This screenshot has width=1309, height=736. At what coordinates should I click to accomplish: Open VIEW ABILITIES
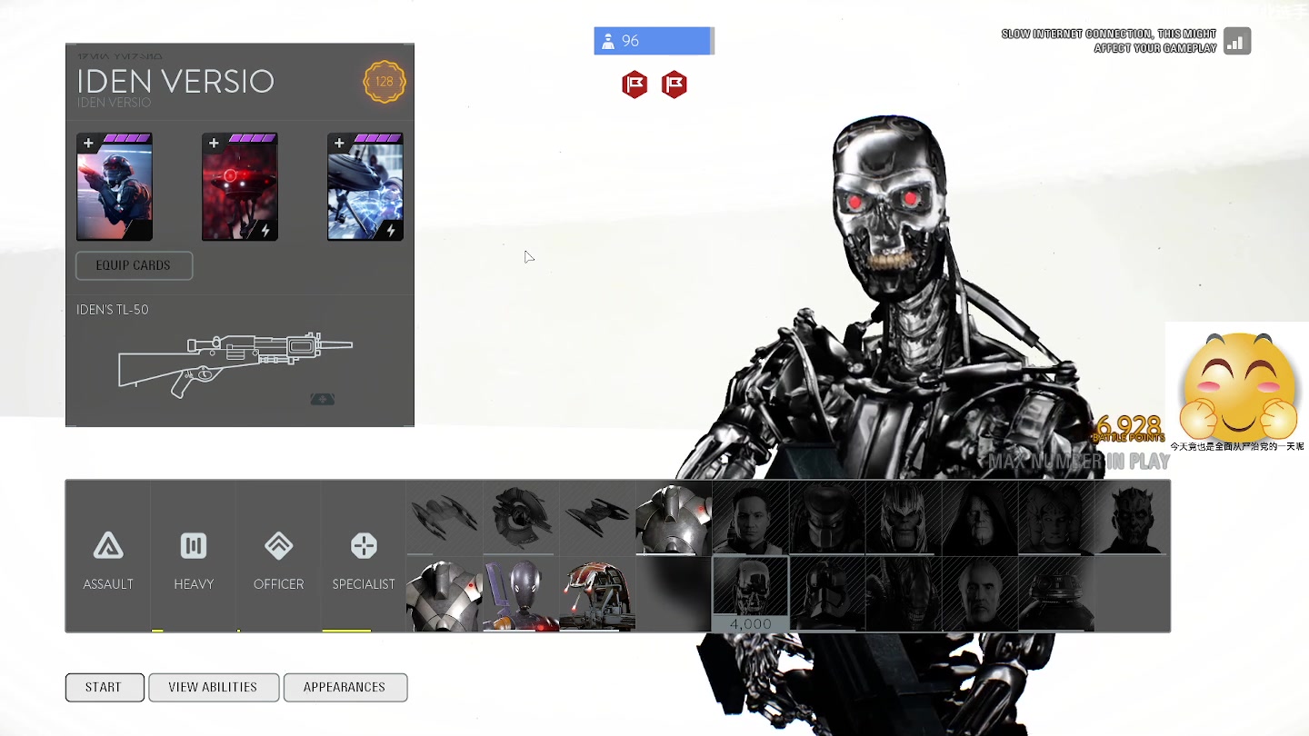213,687
